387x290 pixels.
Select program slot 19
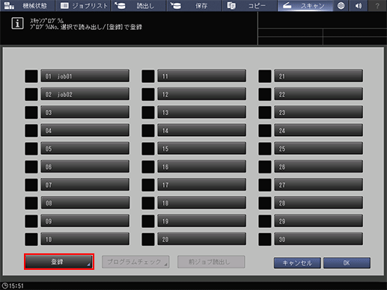[x=202, y=221]
